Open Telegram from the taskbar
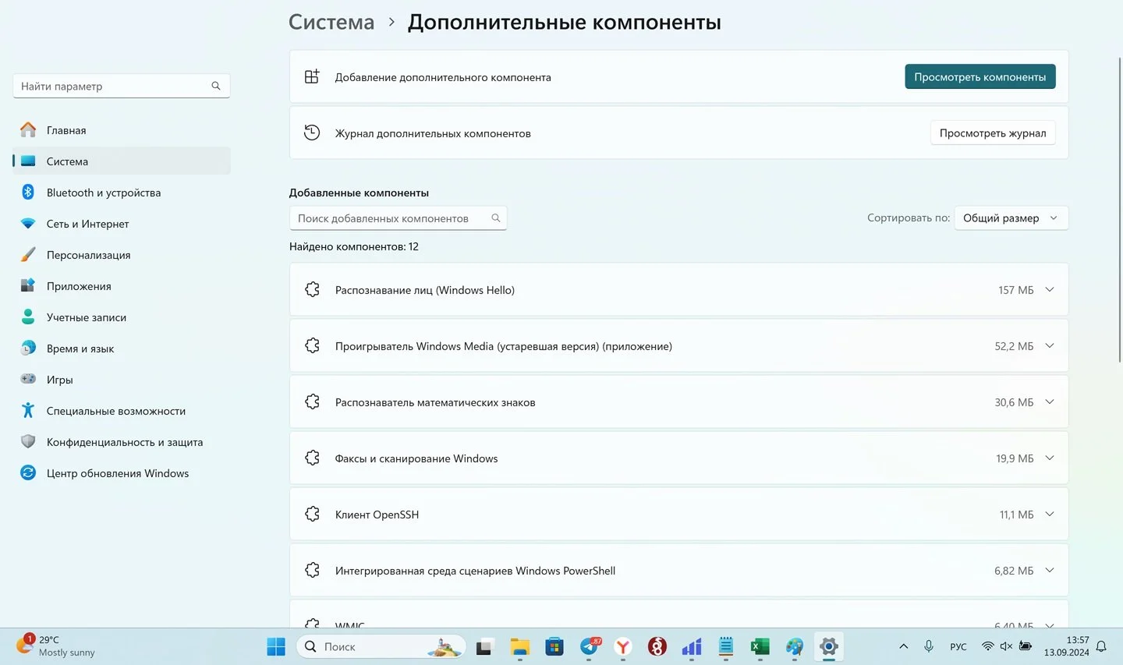Image resolution: width=1123 pixels, height=665 pixels. 590,646
